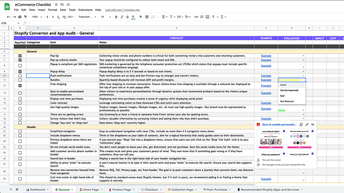
Task: Uncheck the Popup delay checkbox
Action: [x=20, y=71]
